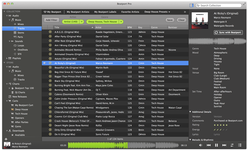Viewport: 248px width, 151px height.
Task: Open the Deep House, Tech House genre dropdown arrow
Action: click(x=121, y=22)
